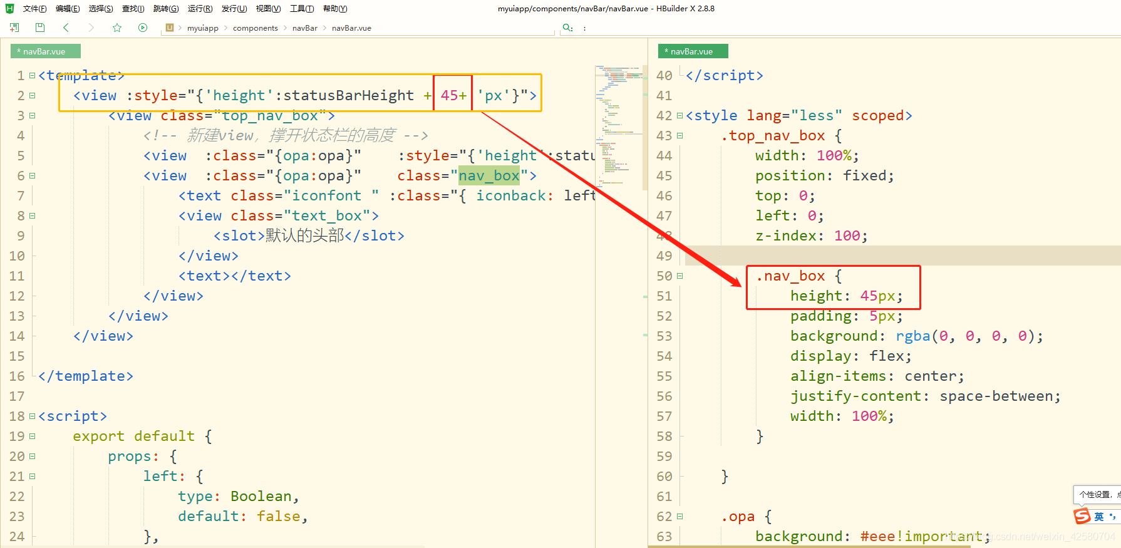Viewport: 1121px width, 548px height.
Task: Select the left pane navBar.vue tab
Action: click(x=45, y=51)
